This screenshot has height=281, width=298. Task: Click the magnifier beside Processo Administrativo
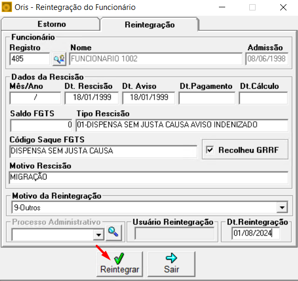coord(114,232)
